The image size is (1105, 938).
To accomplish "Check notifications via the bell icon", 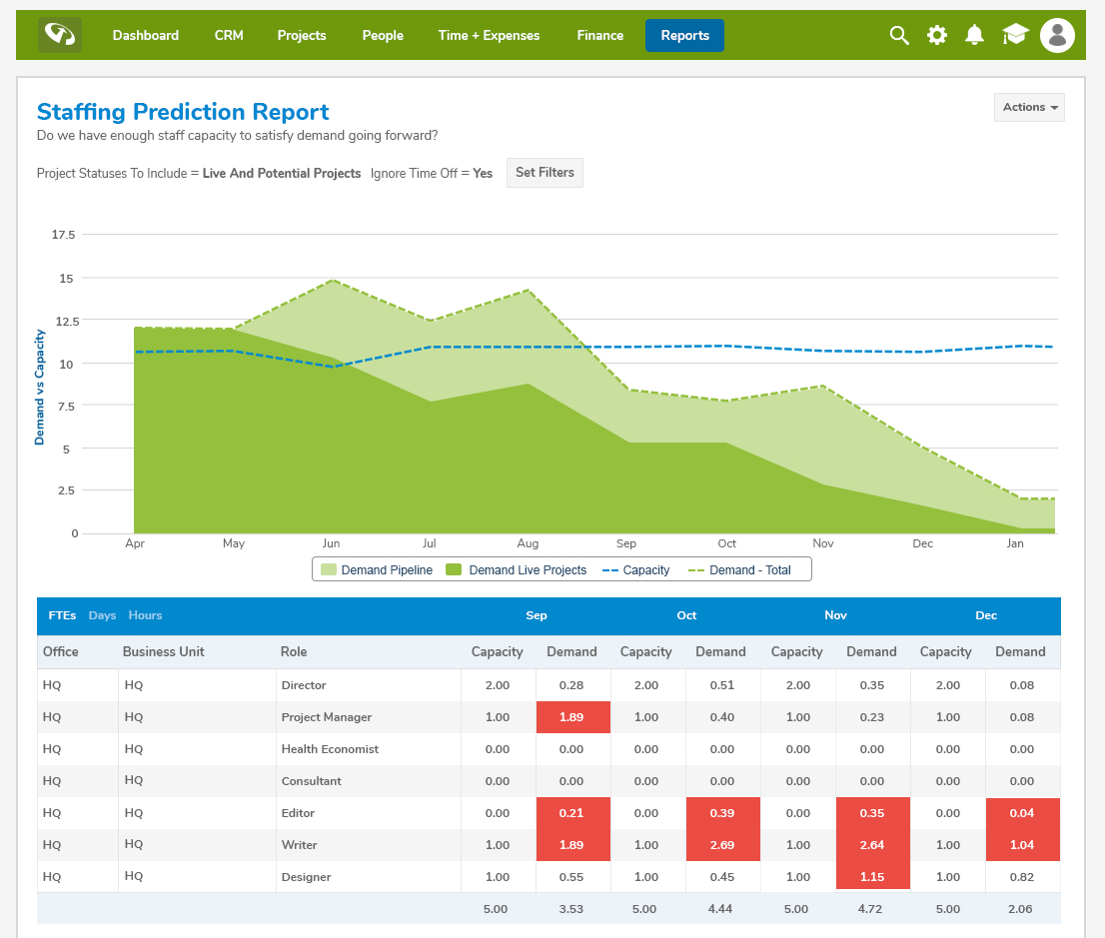I will [x=974, y=34].
